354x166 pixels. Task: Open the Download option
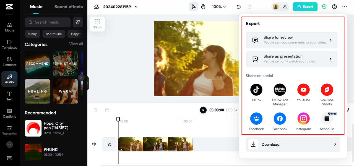tap(293, 144)
